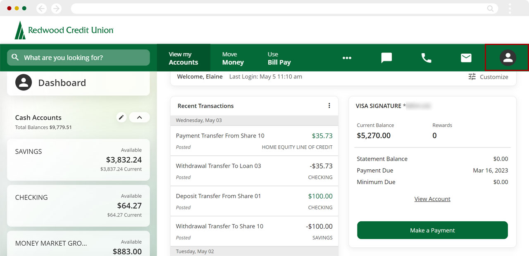
Task: Click the search magnifier icon in the green bar
Action: pos(15,57)
